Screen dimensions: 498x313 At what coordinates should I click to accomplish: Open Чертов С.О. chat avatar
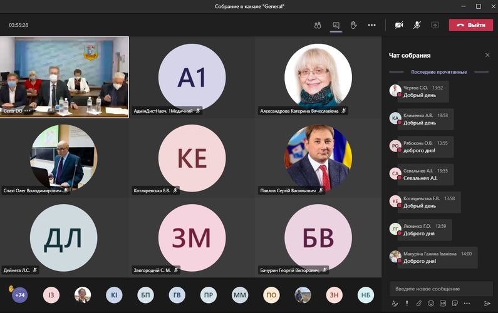coord(395,91)
